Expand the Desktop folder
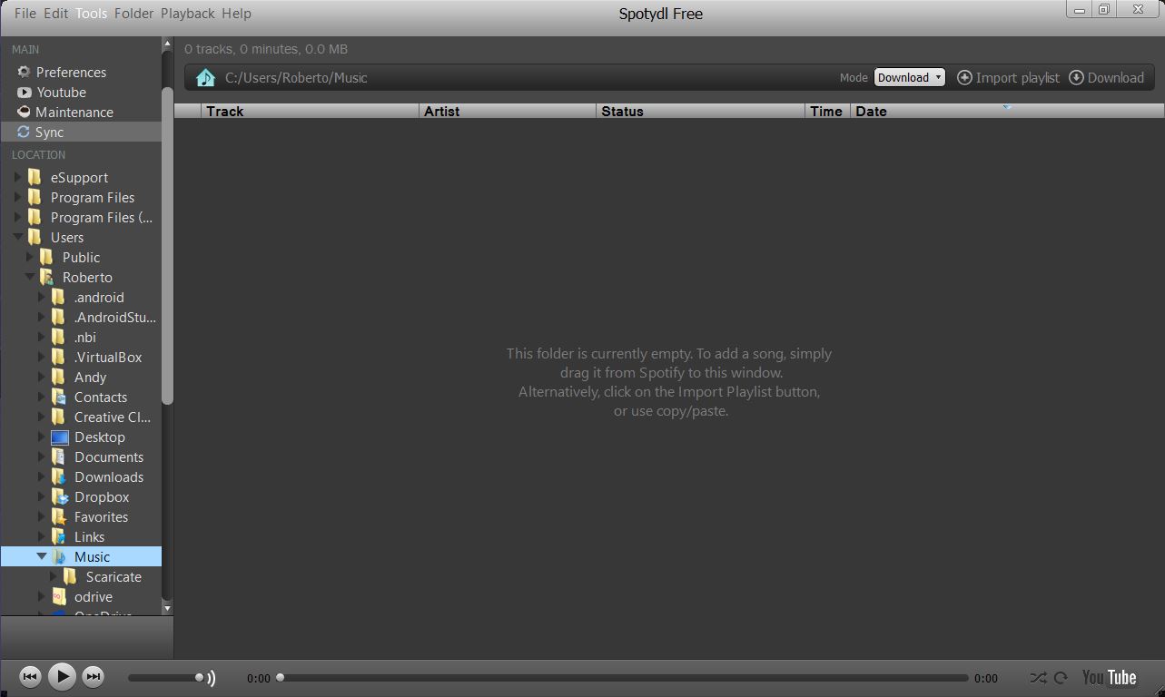 pos(42,437)
